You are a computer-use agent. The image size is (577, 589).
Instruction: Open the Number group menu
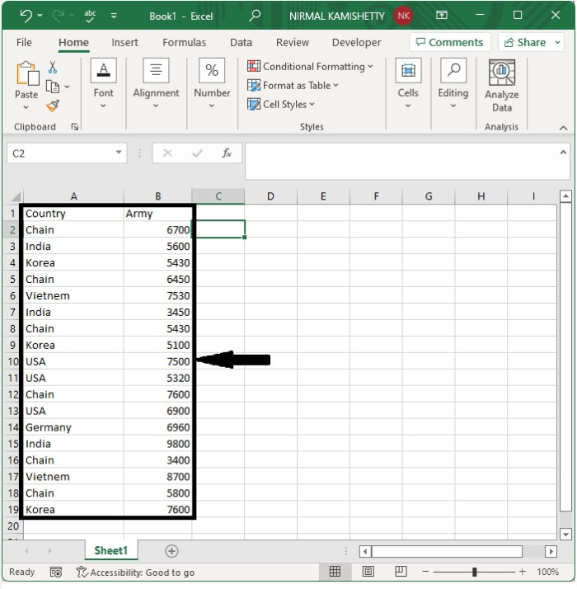point(212,83)
